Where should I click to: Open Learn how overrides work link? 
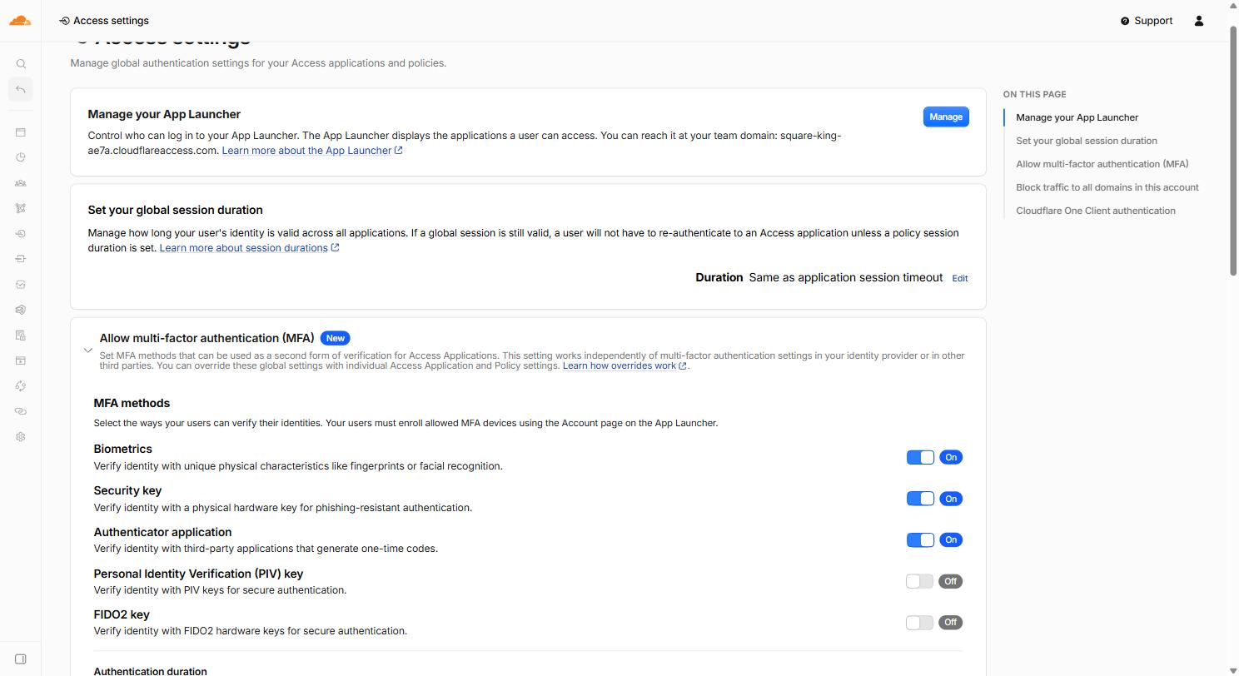click(624, 365)
